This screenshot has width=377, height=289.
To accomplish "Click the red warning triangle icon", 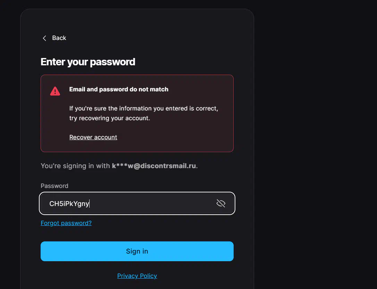I will click(55, 91).
